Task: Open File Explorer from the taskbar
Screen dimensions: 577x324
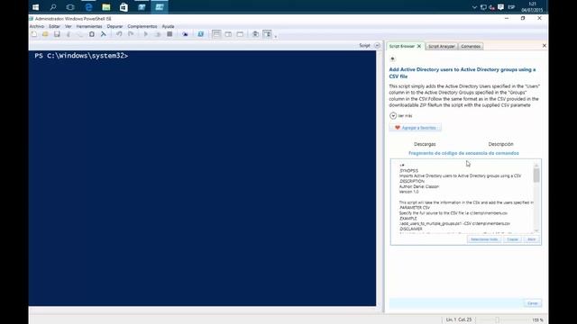Action: [106, 7]
